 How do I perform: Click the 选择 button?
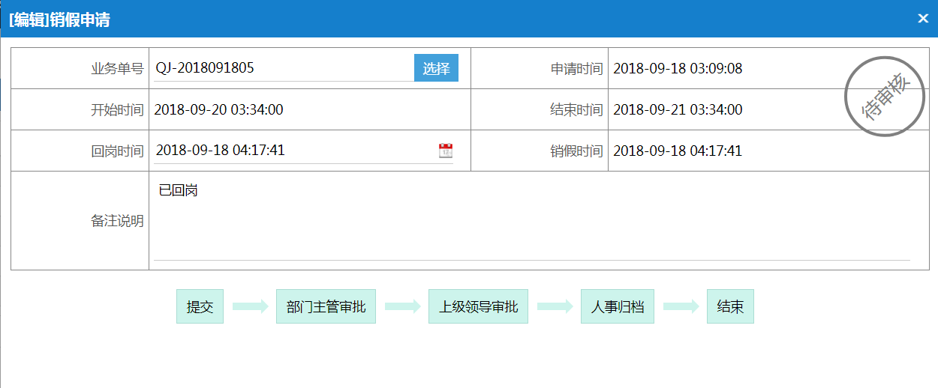[436, 68]
